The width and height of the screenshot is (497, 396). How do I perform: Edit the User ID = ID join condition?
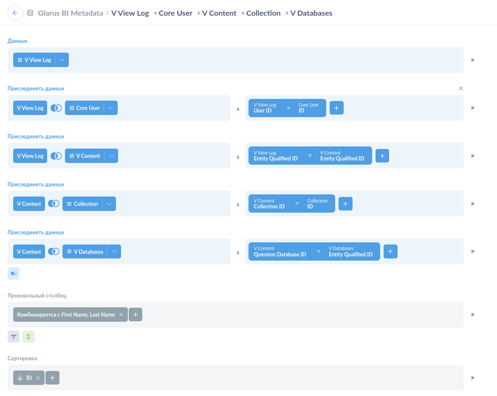287,108
